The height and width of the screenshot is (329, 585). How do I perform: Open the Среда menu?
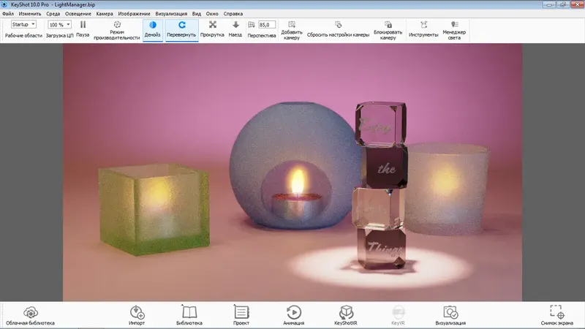[x=53, y=14]
